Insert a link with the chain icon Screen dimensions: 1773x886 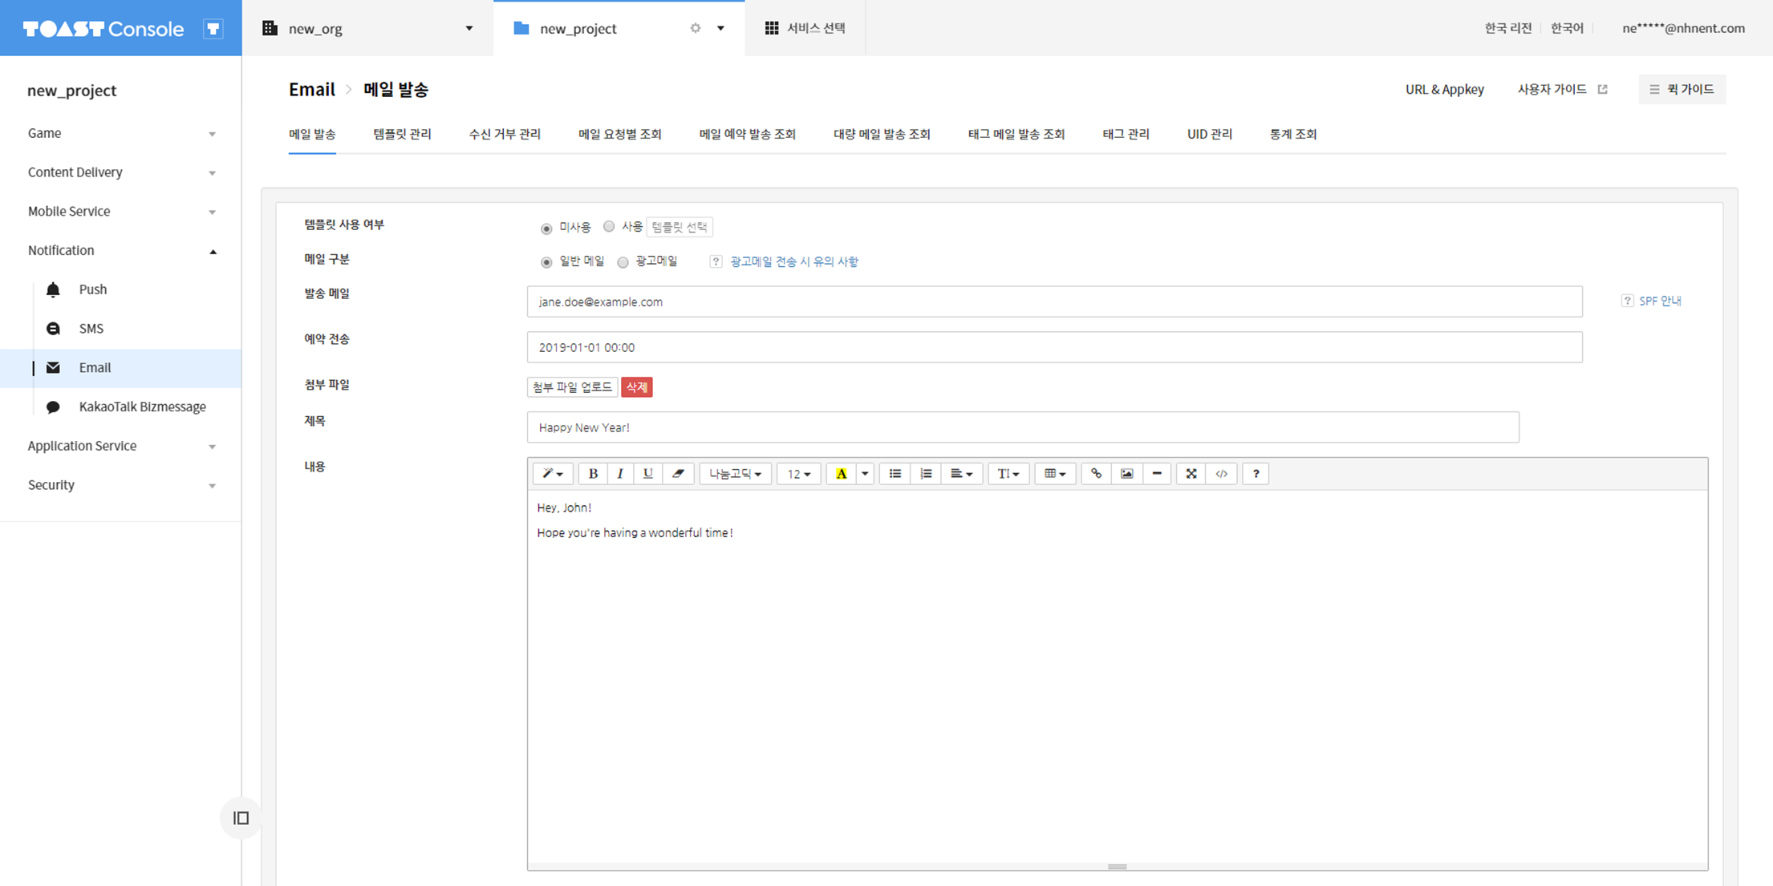click(1096, 474)
